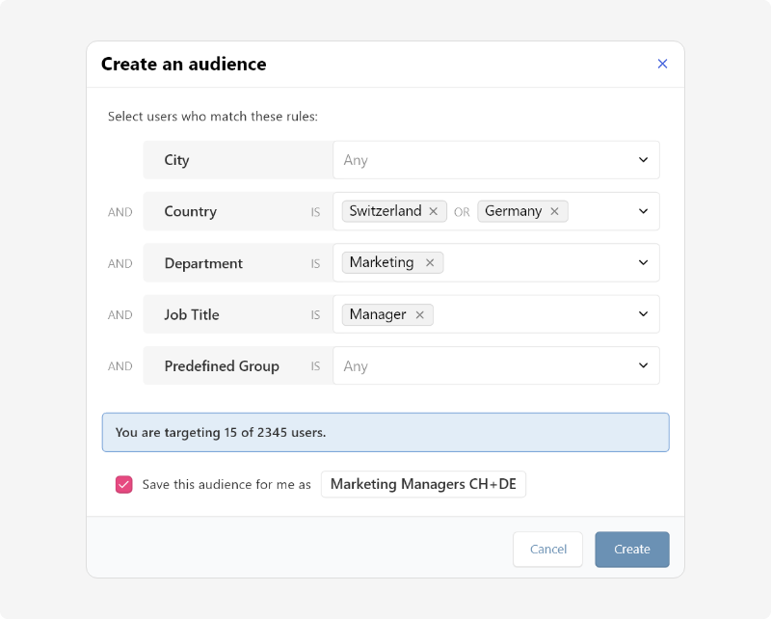Remove the Switzerland tag
771x619 pixels.
coord(433,211)
